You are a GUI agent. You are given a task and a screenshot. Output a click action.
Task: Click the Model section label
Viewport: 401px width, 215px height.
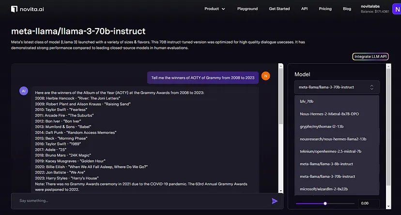click(x=302, y=74)
